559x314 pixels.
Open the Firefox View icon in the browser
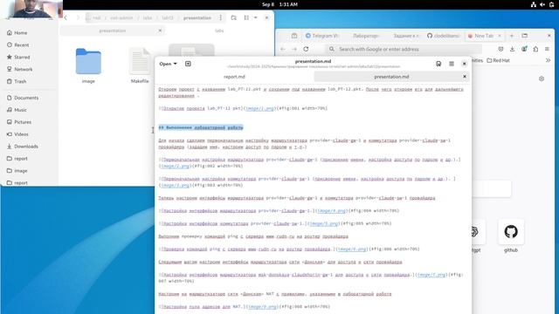294,36
